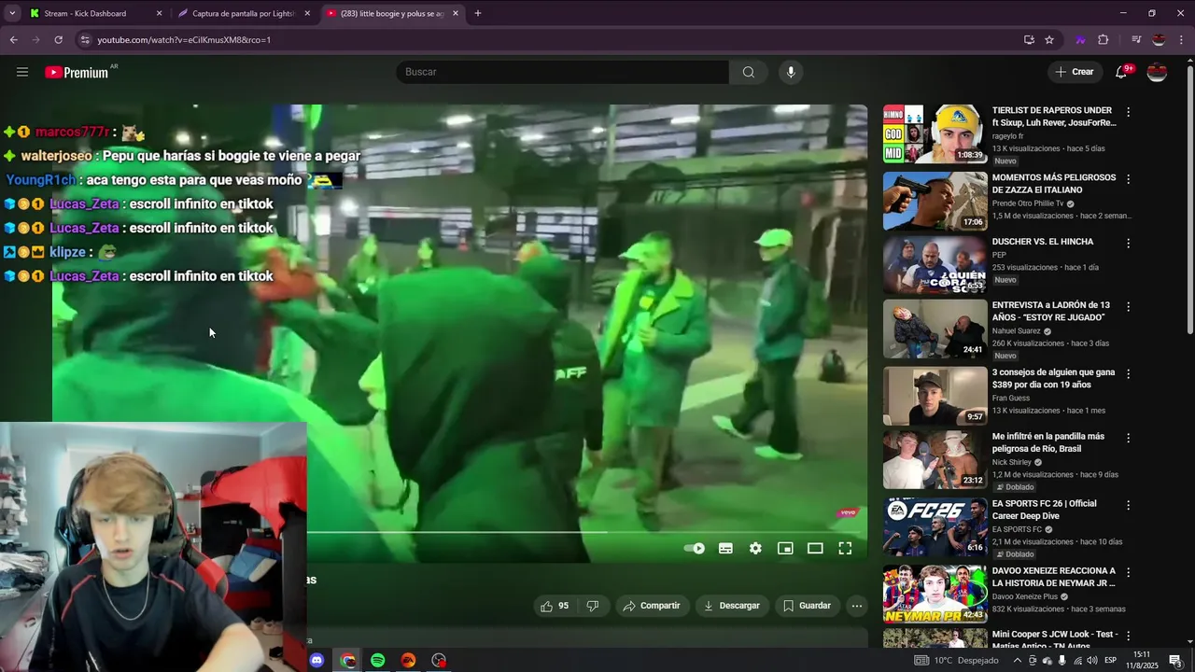Screen dimensions: 1195x672
Task: Open the Nahuel Suarez channel name
Action: click(1017, 331)
